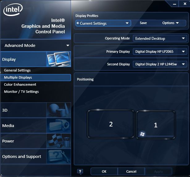
Task: Open General Settings
Action: click(x=17, y=70)
